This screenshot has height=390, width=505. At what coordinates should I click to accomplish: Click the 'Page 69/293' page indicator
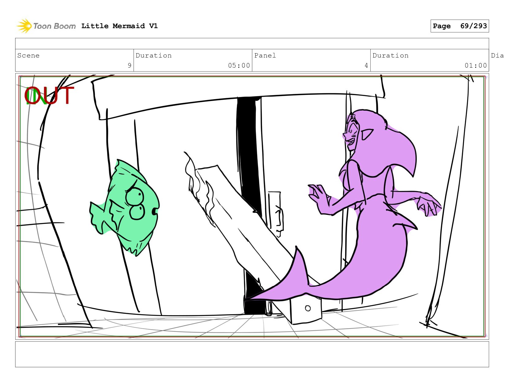coord(460,26)
